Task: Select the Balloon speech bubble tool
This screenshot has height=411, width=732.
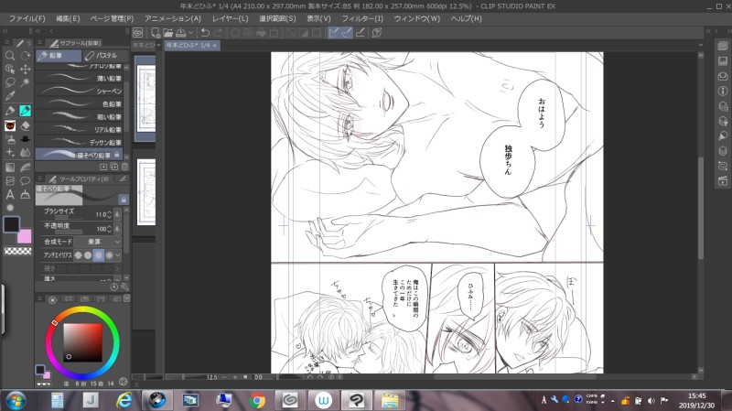Action: [x=26, y=180]
